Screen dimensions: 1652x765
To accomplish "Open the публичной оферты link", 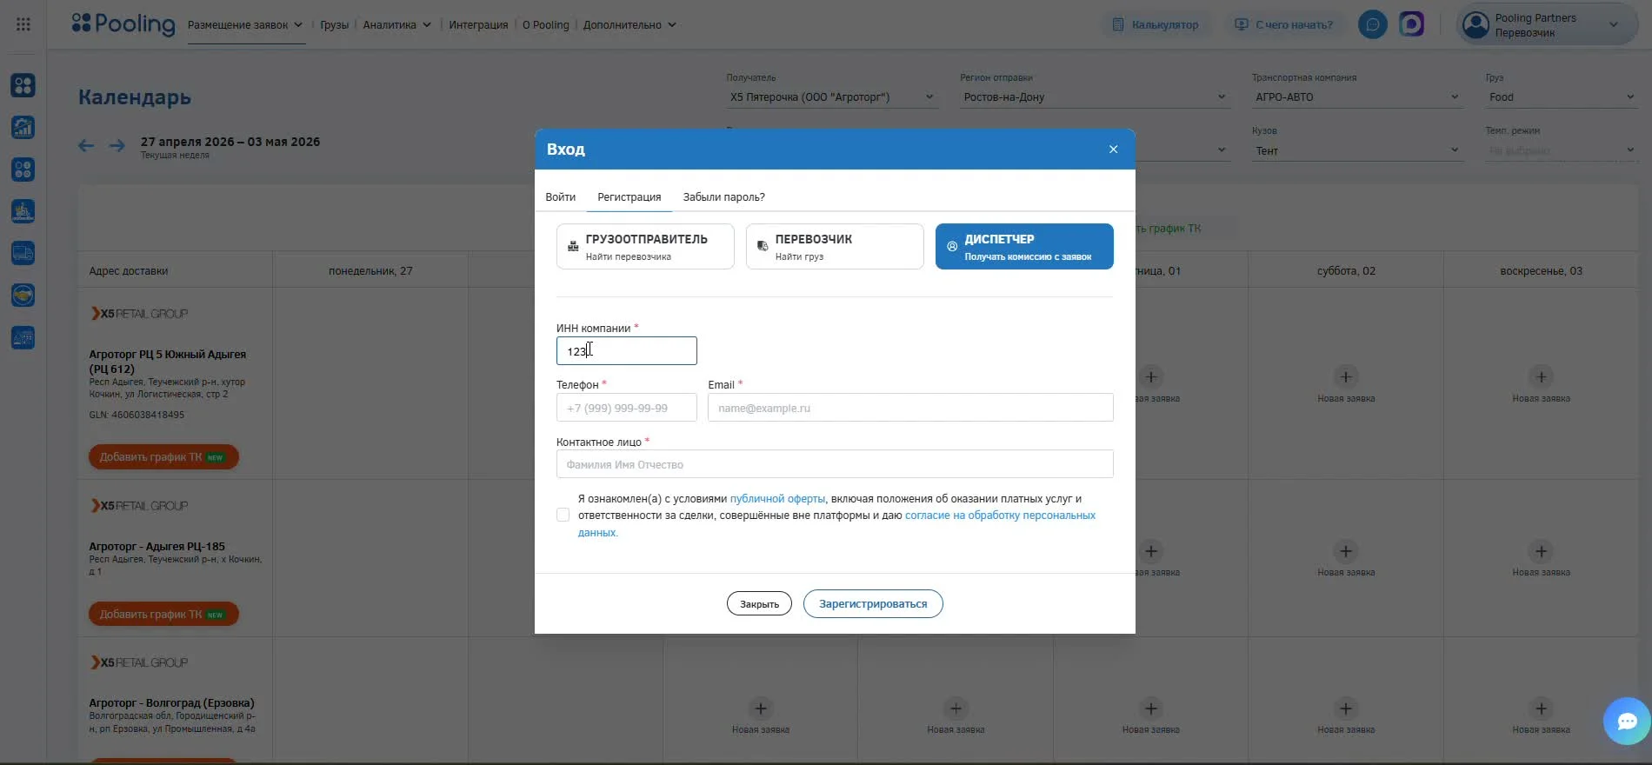I will point(777,499).
